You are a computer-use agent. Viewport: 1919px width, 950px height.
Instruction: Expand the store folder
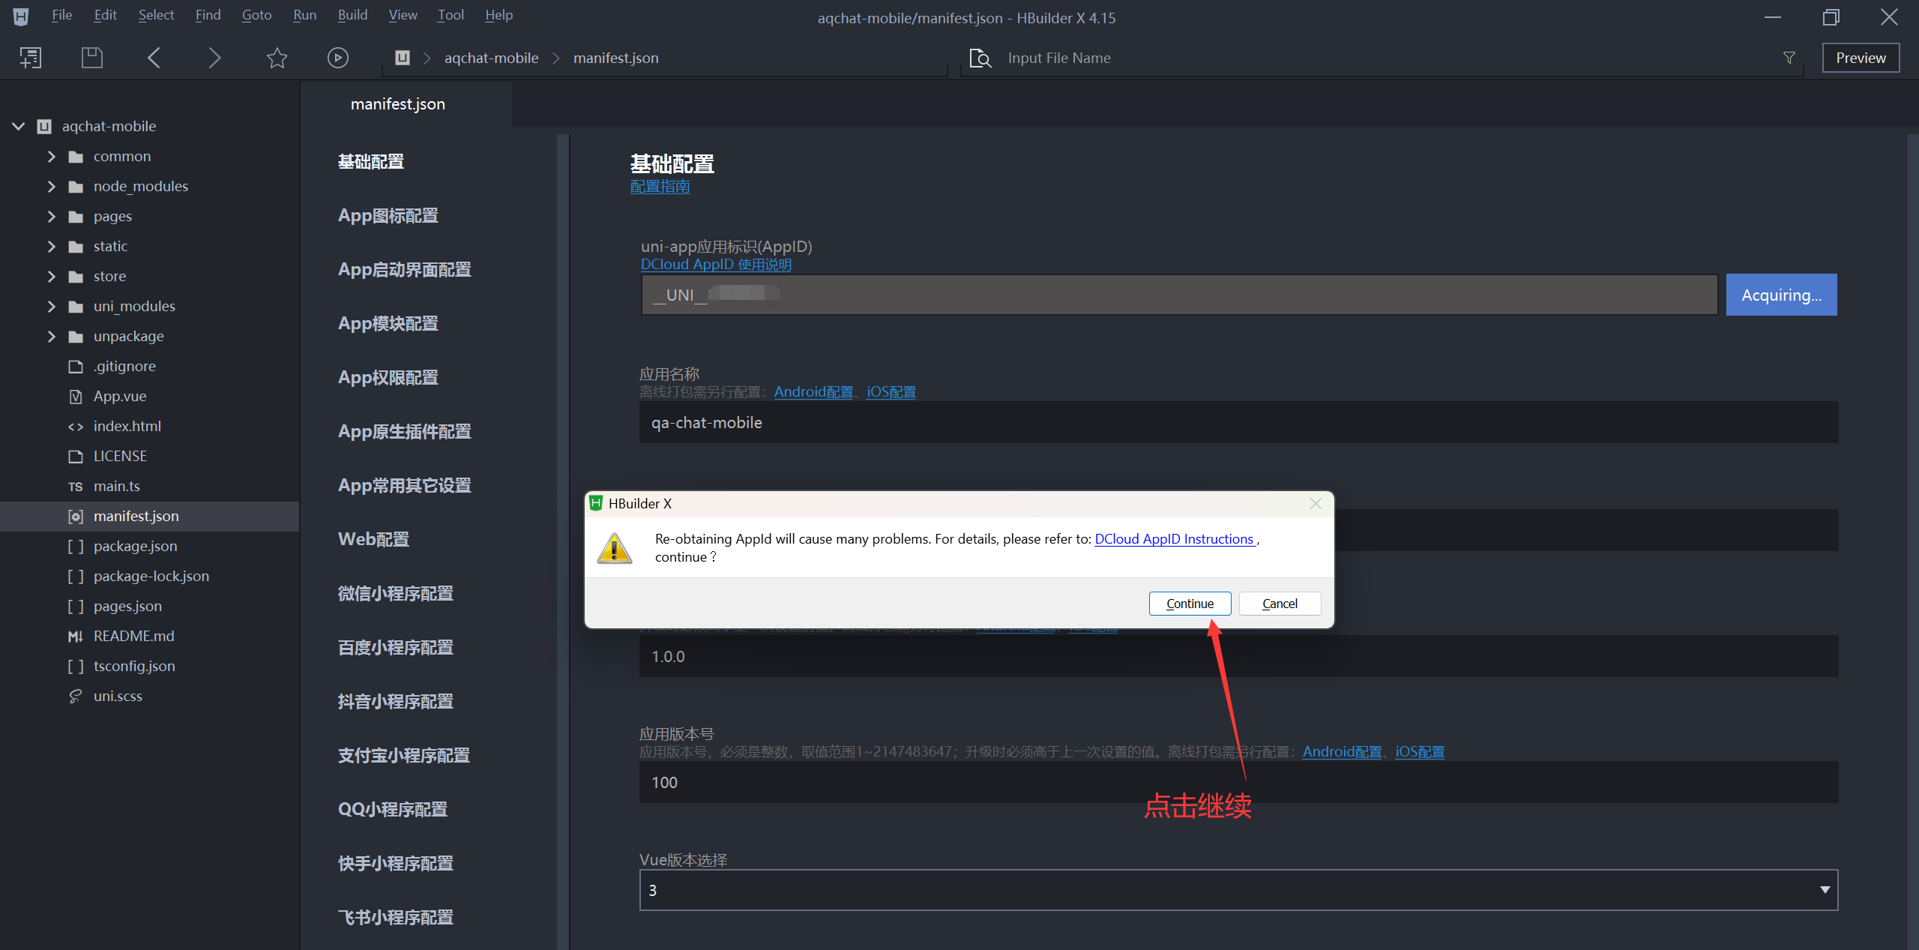click(x=51, y=277)
